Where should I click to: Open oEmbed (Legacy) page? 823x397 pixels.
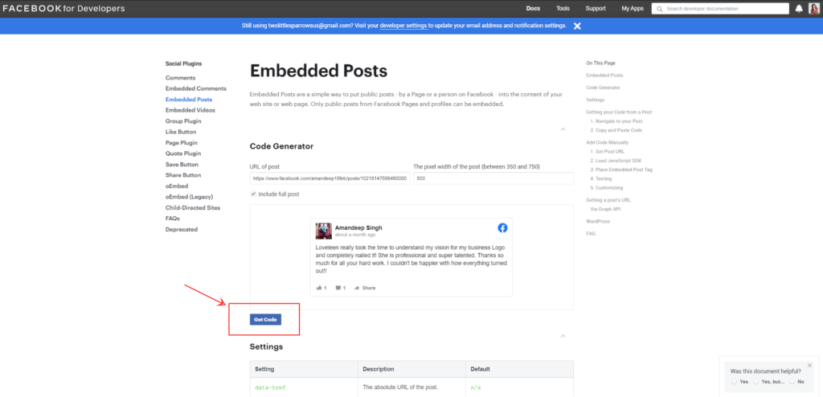[x=189, y=197]
